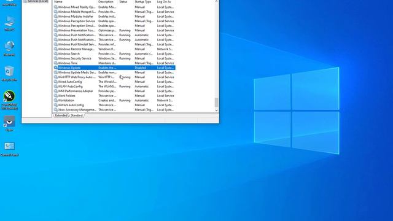Viewport: 393px width, 221px height.
Task: Select the WMI Performance Adapter service name
Action: (x=76, y=91)
